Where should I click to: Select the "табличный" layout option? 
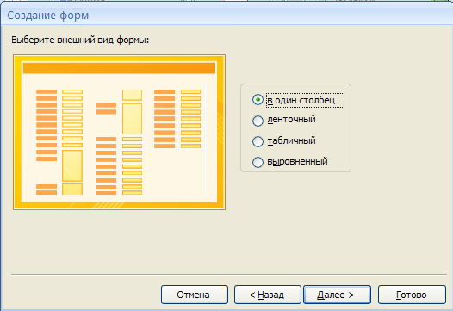coord(258,141)
